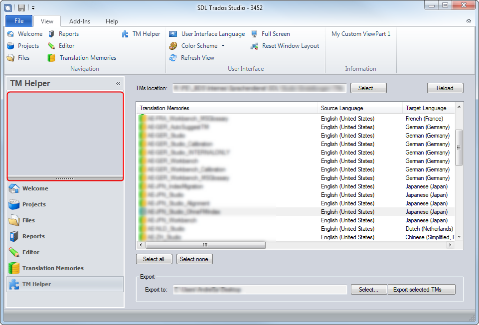Viewport: 479px width, 325px height.
Task: Minimize the ribbon with the top-right arrow
Action: pyautogui.click(x=469, y=21)
